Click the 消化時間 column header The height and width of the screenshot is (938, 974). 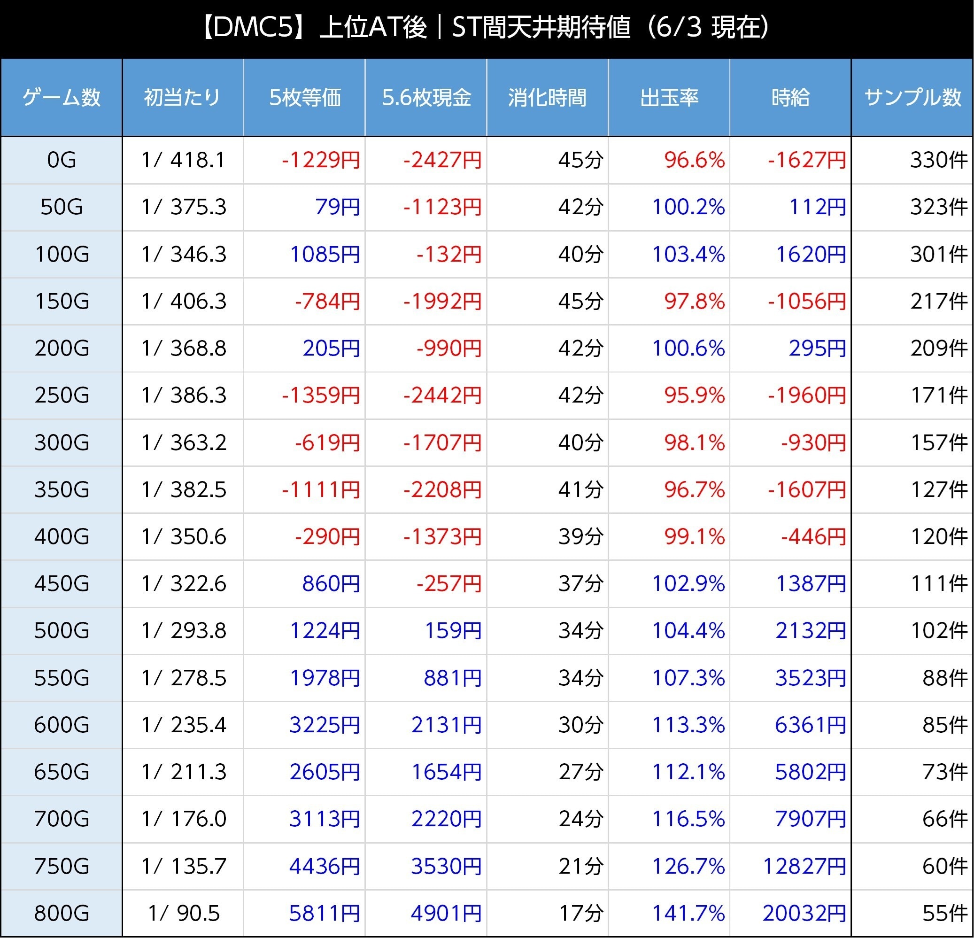(547, 97)
